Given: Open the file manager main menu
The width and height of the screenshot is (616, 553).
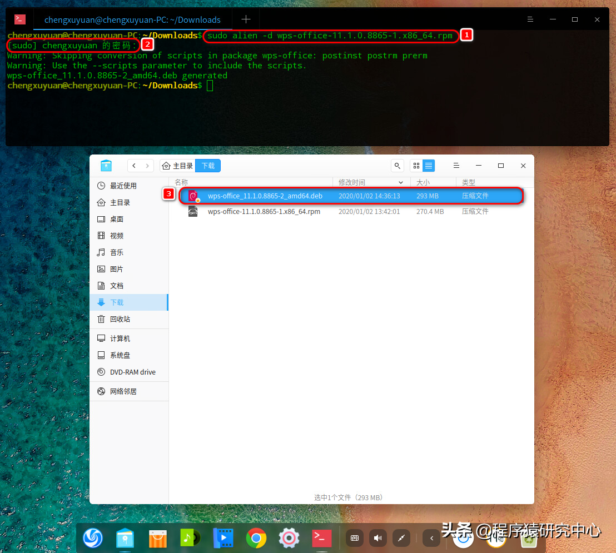Looking at the screenshot, I should (456, 166).
